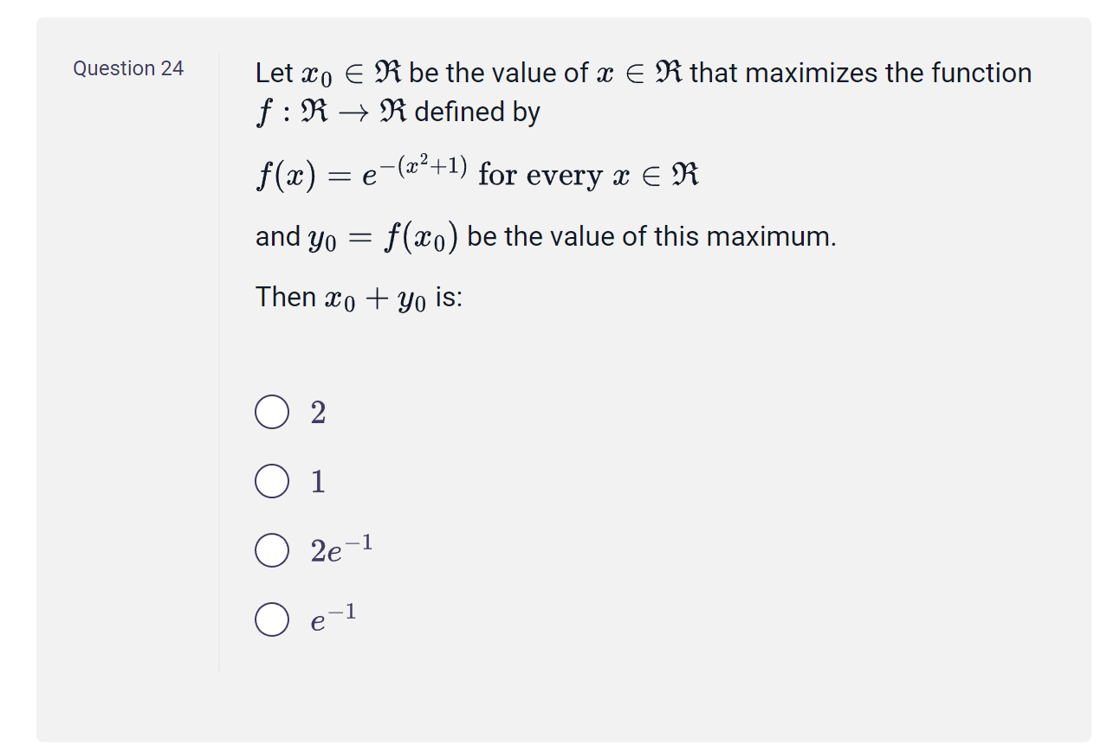1107x751 pixels.
Task: Click the e⁻¹ option label
Action: pos(333,619)
